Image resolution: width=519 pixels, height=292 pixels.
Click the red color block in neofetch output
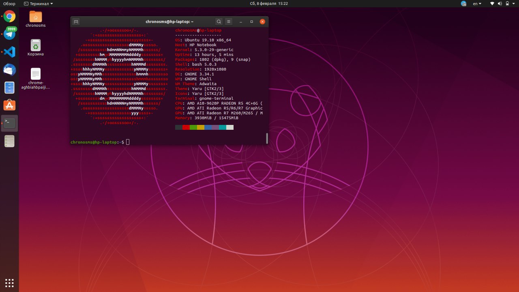tap(186, 127)
